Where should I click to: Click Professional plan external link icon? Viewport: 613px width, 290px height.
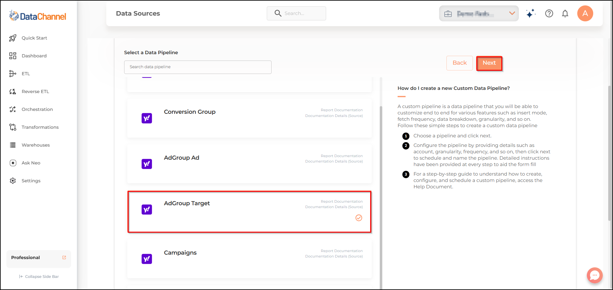64,257
